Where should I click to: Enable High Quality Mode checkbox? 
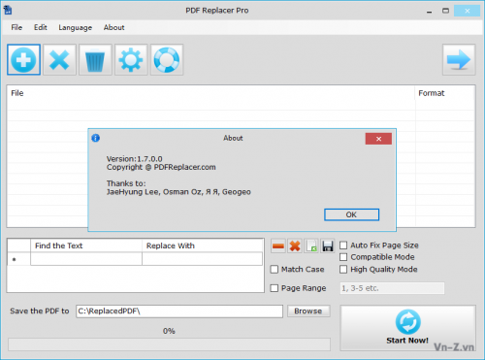point(343,269)
